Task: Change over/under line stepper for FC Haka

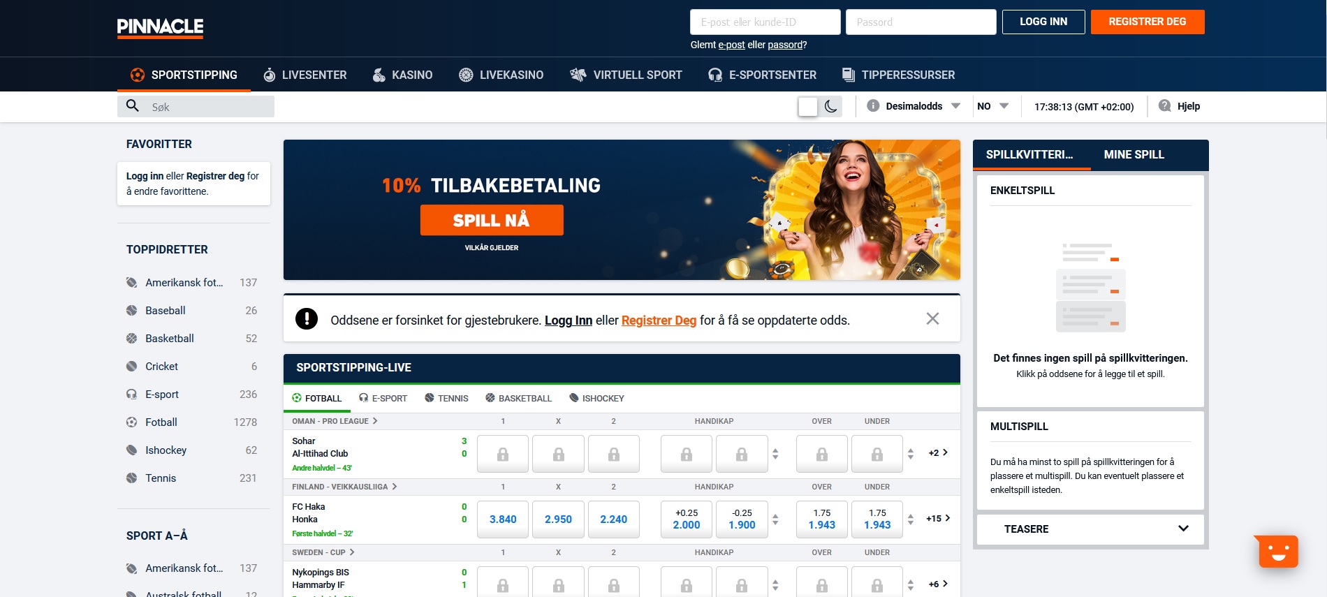Action: (911, 519)
